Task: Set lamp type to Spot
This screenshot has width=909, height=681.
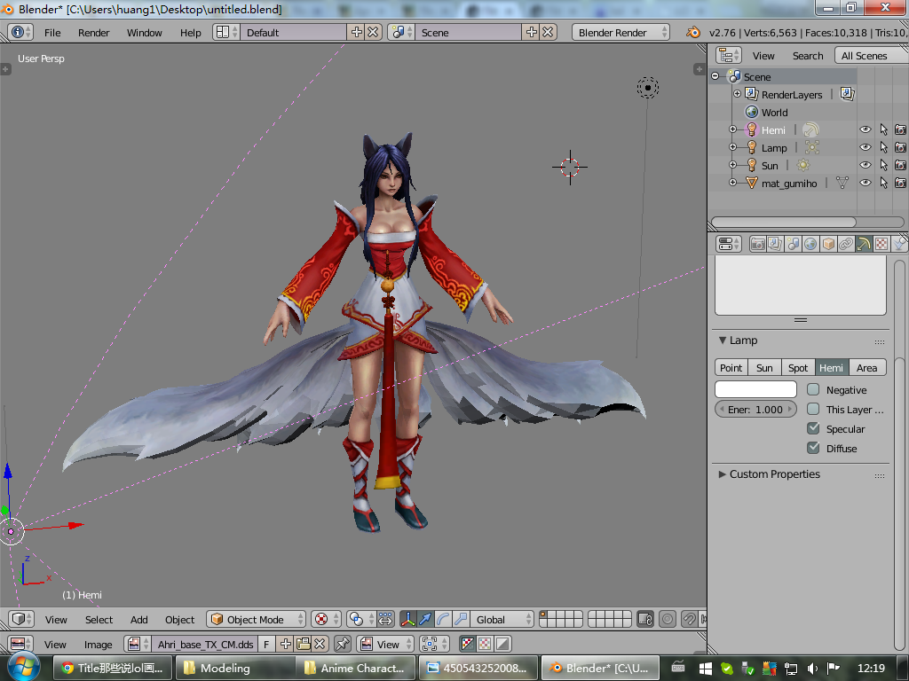Action: click(x=798, y=368)
